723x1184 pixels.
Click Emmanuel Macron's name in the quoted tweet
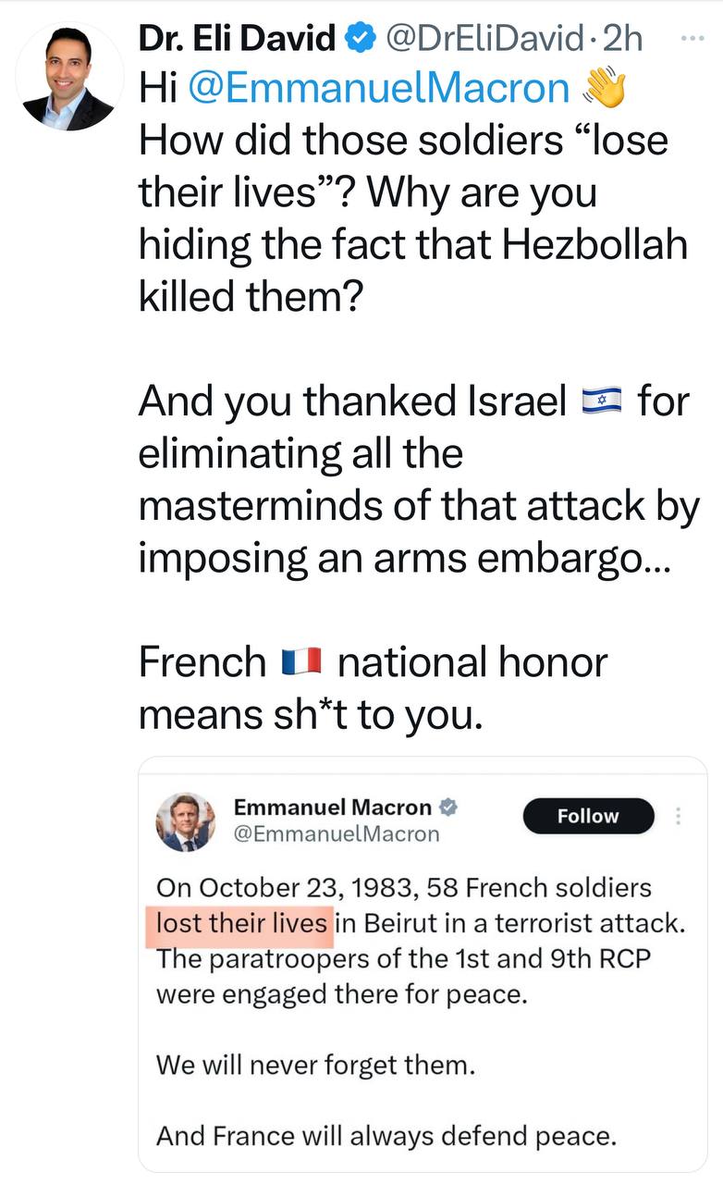(x=332, y=808)
